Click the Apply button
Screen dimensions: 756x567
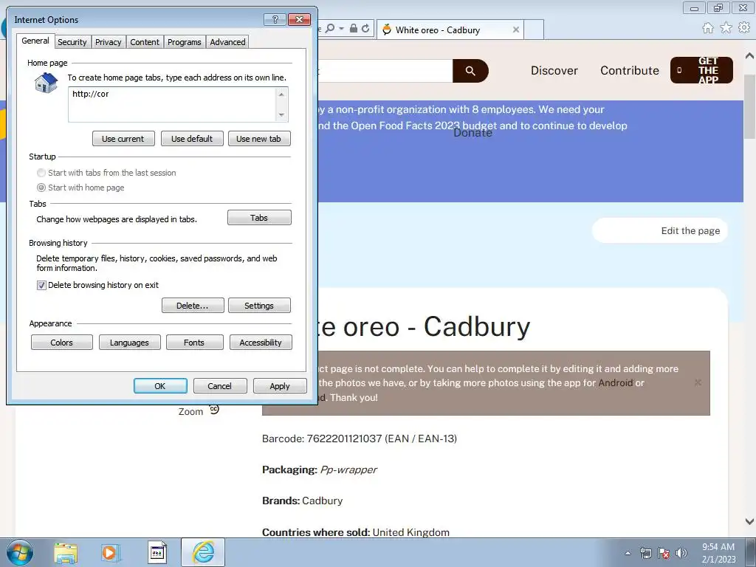point(280,385)
